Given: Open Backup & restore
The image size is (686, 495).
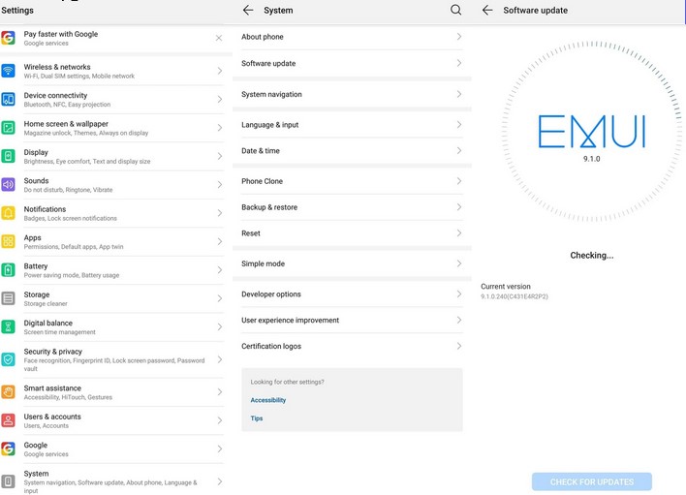Looking at the screenshot, I should tap(352, 207).
